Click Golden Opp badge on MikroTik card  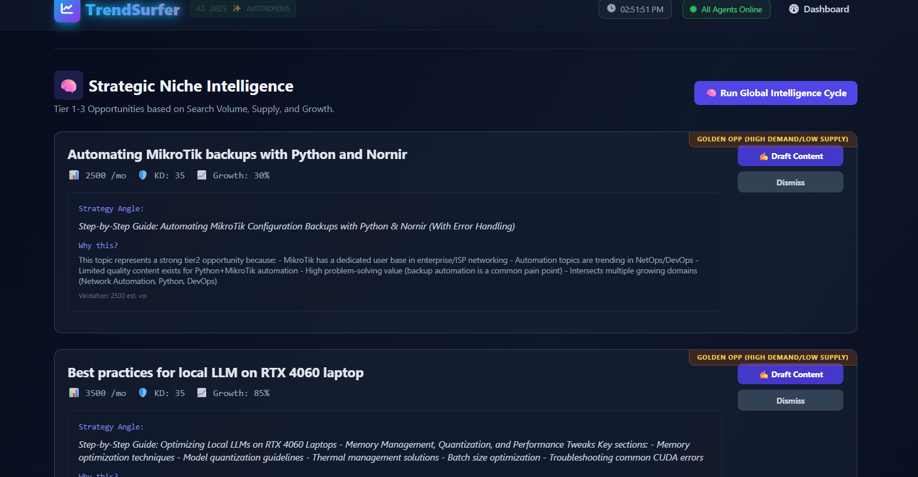pyautogui.click(x=772, y=139)
